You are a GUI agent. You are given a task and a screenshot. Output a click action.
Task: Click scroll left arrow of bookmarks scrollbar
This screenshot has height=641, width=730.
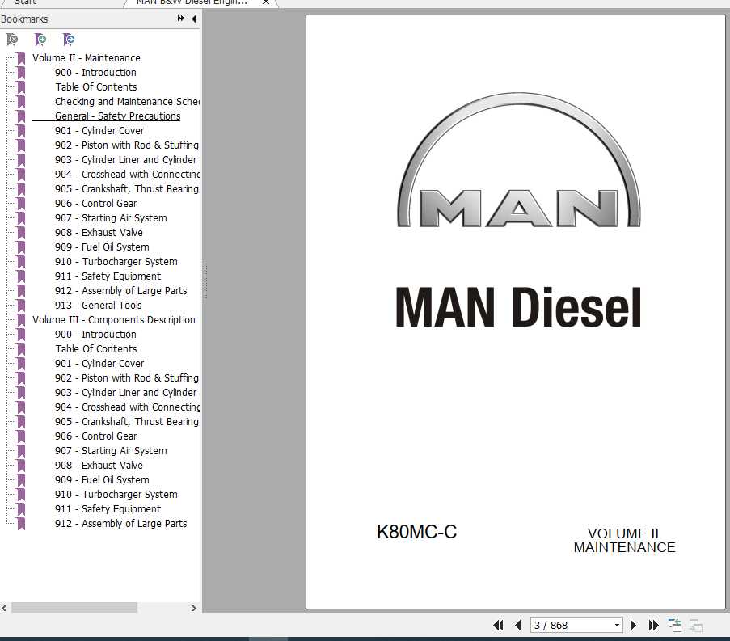(x=4, y=608)
